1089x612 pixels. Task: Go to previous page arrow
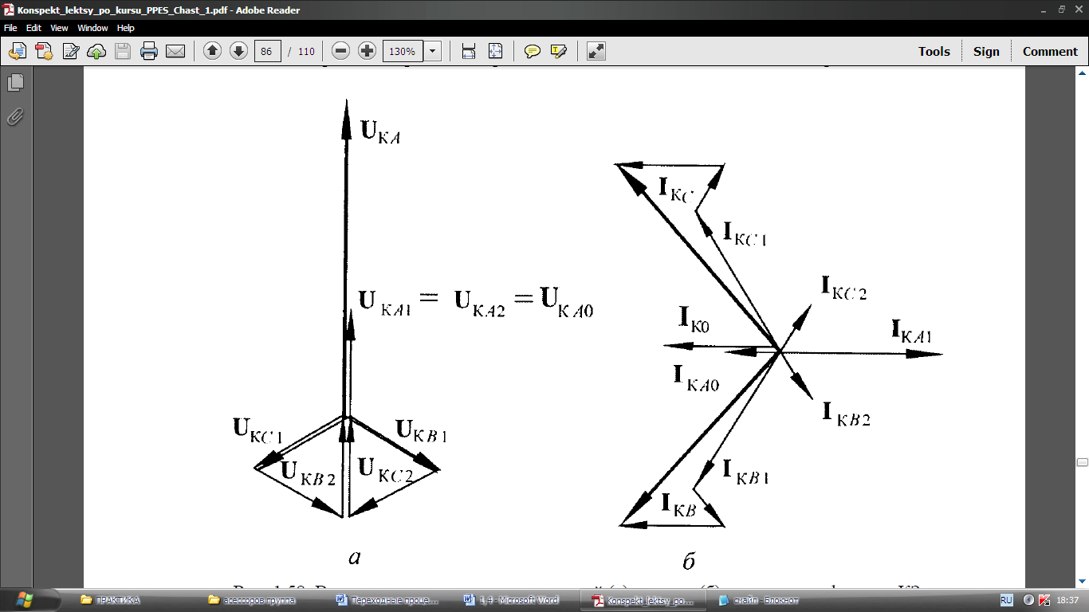click(212, 51)
